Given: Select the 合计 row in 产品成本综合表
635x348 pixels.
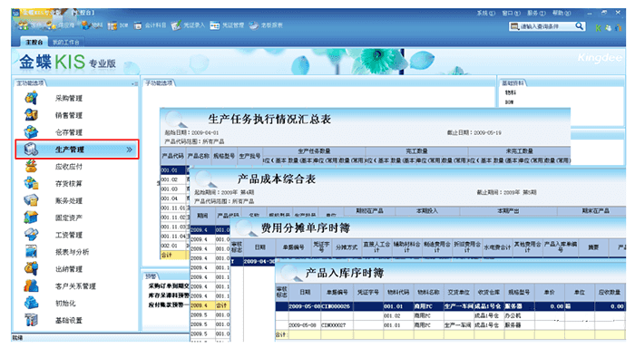Looking at the screenshot, I should point(210,305).
